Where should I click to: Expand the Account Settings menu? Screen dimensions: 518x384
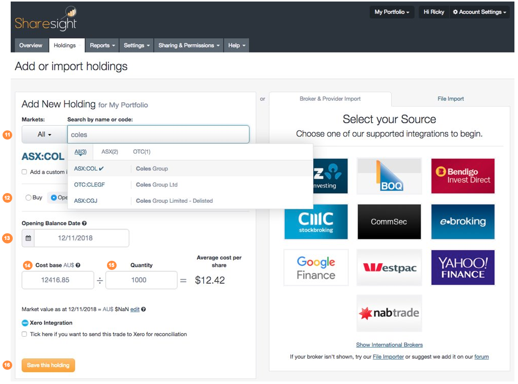click(x=479, y=12)
